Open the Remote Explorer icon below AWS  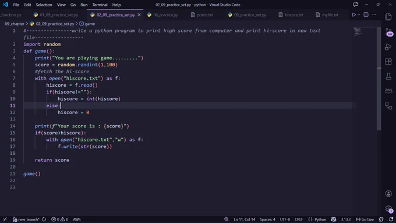(388, 105)
